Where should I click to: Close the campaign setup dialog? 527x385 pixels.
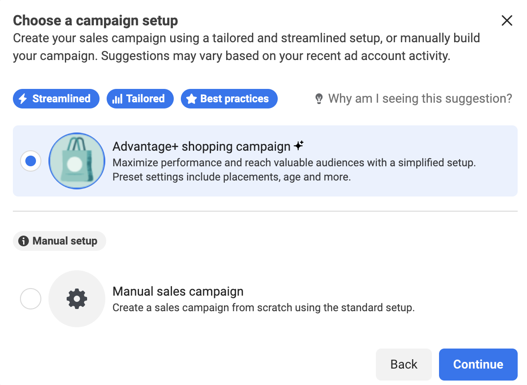pos(507,20)
